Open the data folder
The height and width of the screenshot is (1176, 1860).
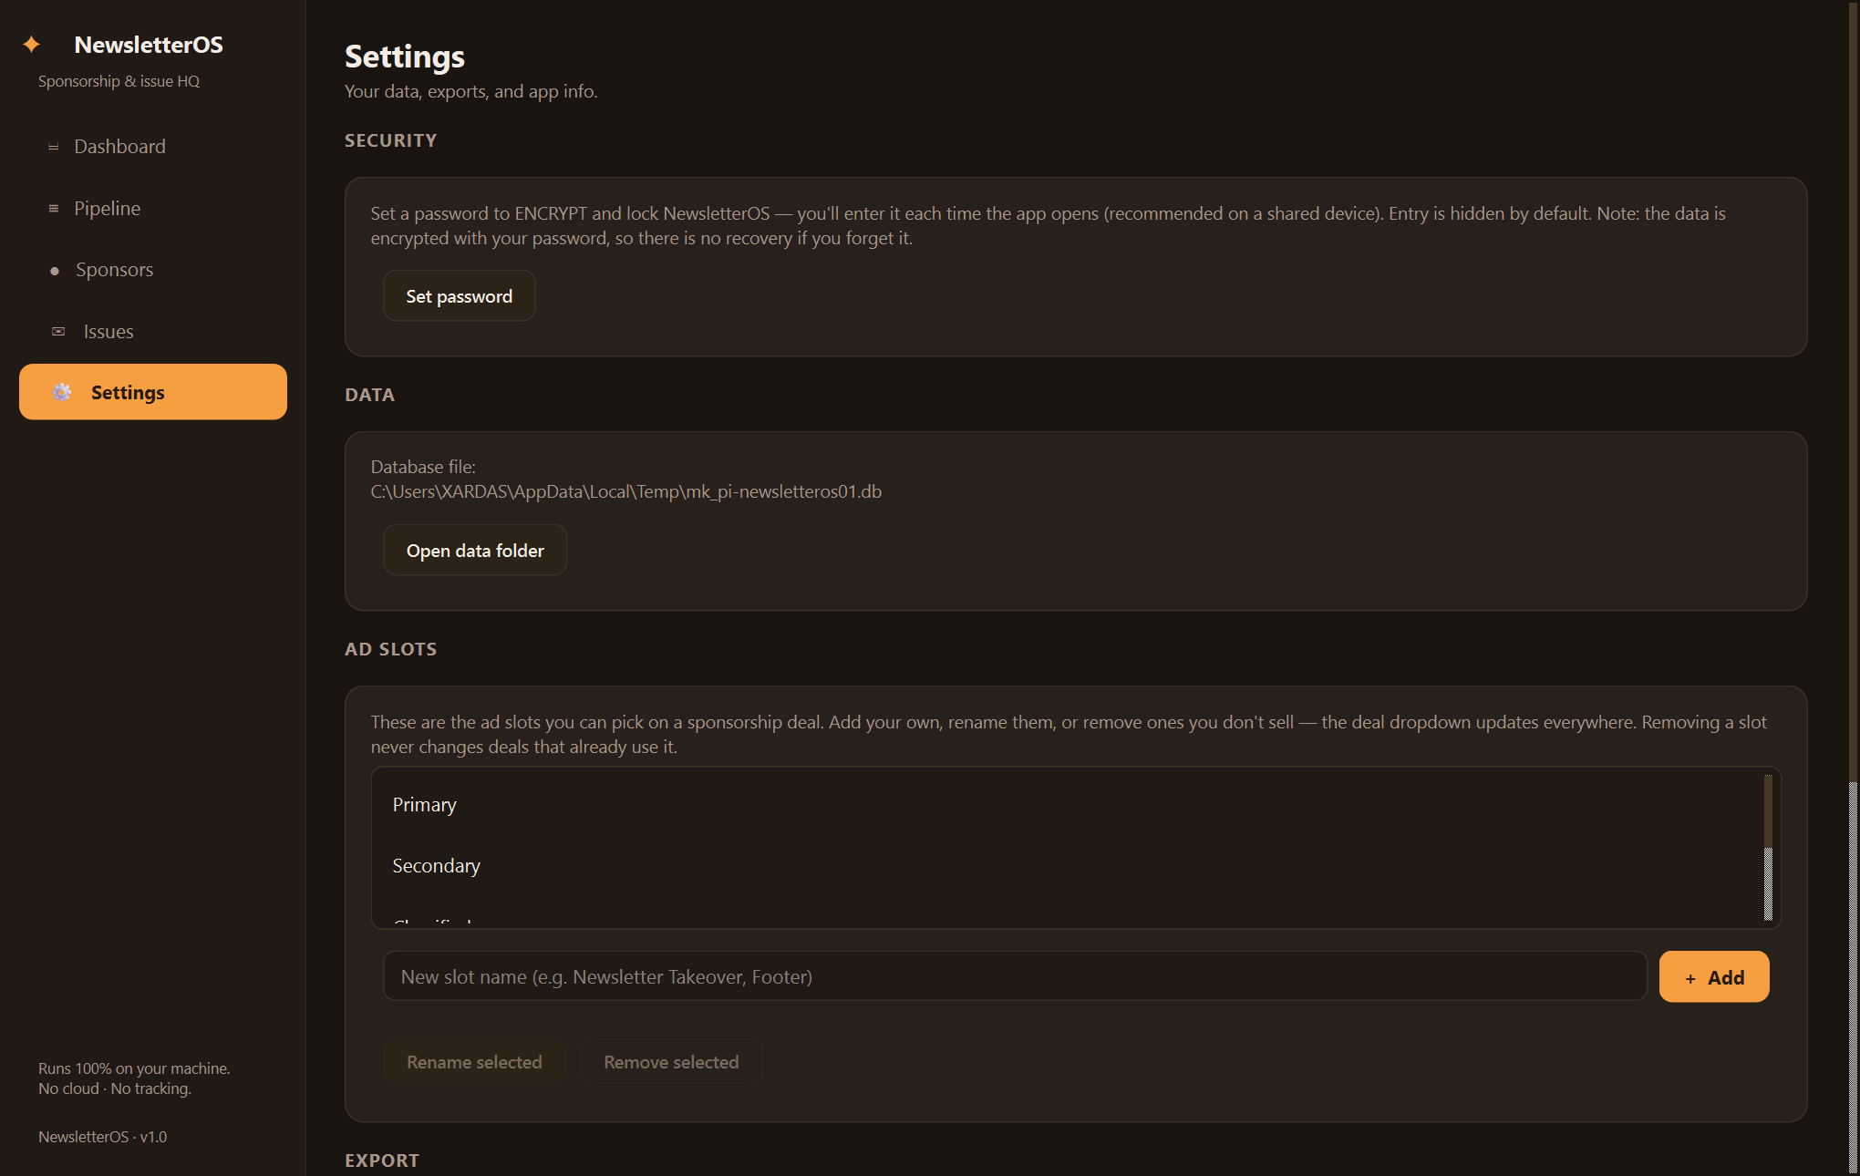tap(475, 551)
